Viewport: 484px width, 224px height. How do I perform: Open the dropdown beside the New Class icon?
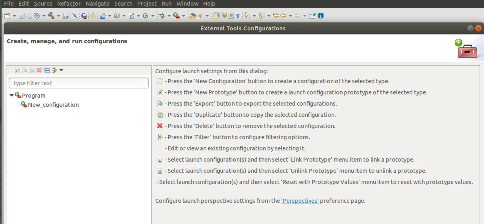153,16
